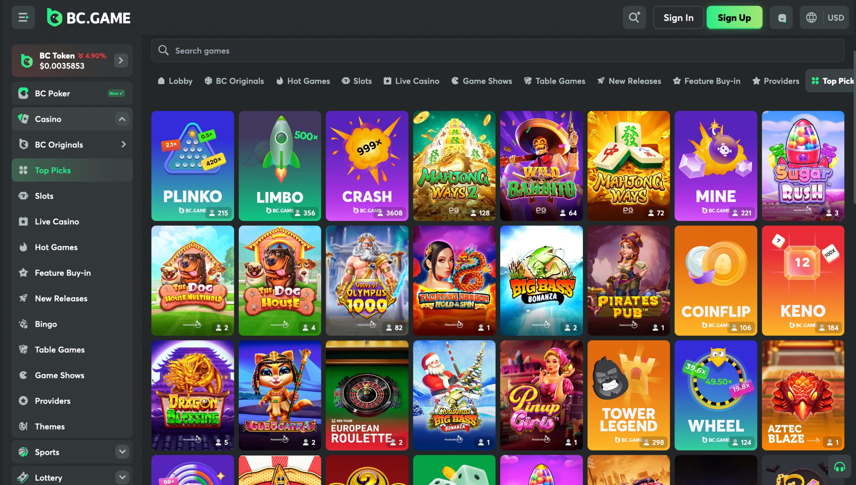Click the Sign Up button
This screenshot has height=485, width=856.
point(734,17)
